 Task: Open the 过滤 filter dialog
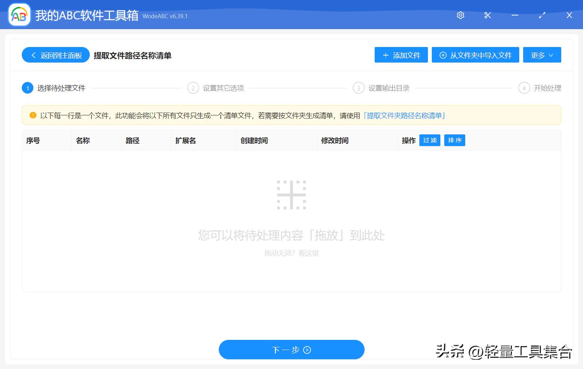click(x=429, y=140)
